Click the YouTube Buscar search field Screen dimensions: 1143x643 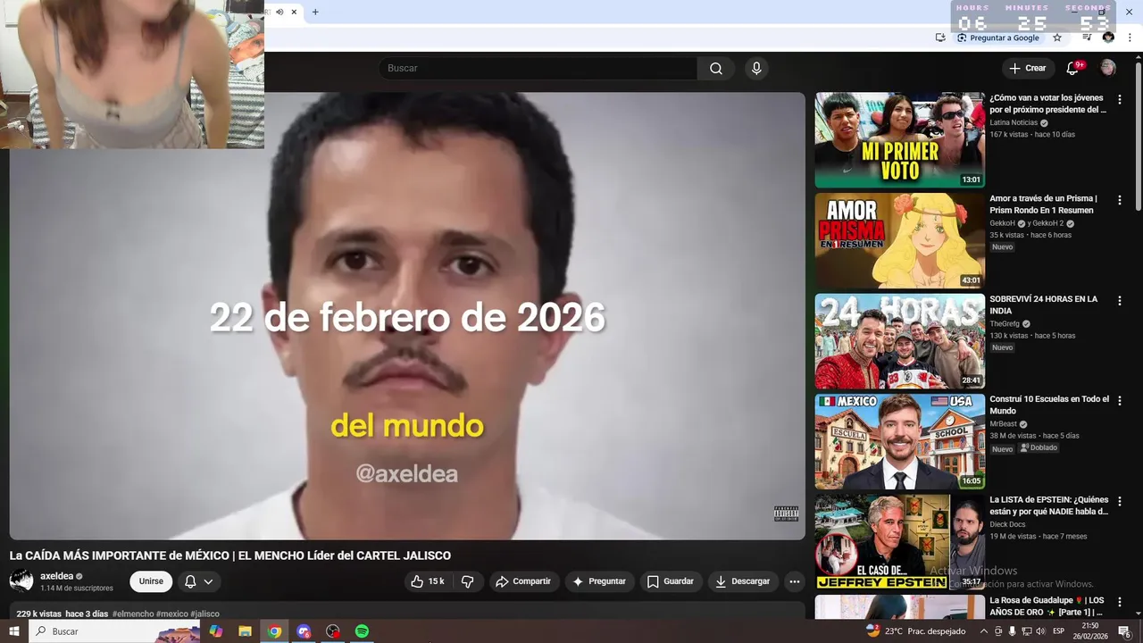pos(538,69)
